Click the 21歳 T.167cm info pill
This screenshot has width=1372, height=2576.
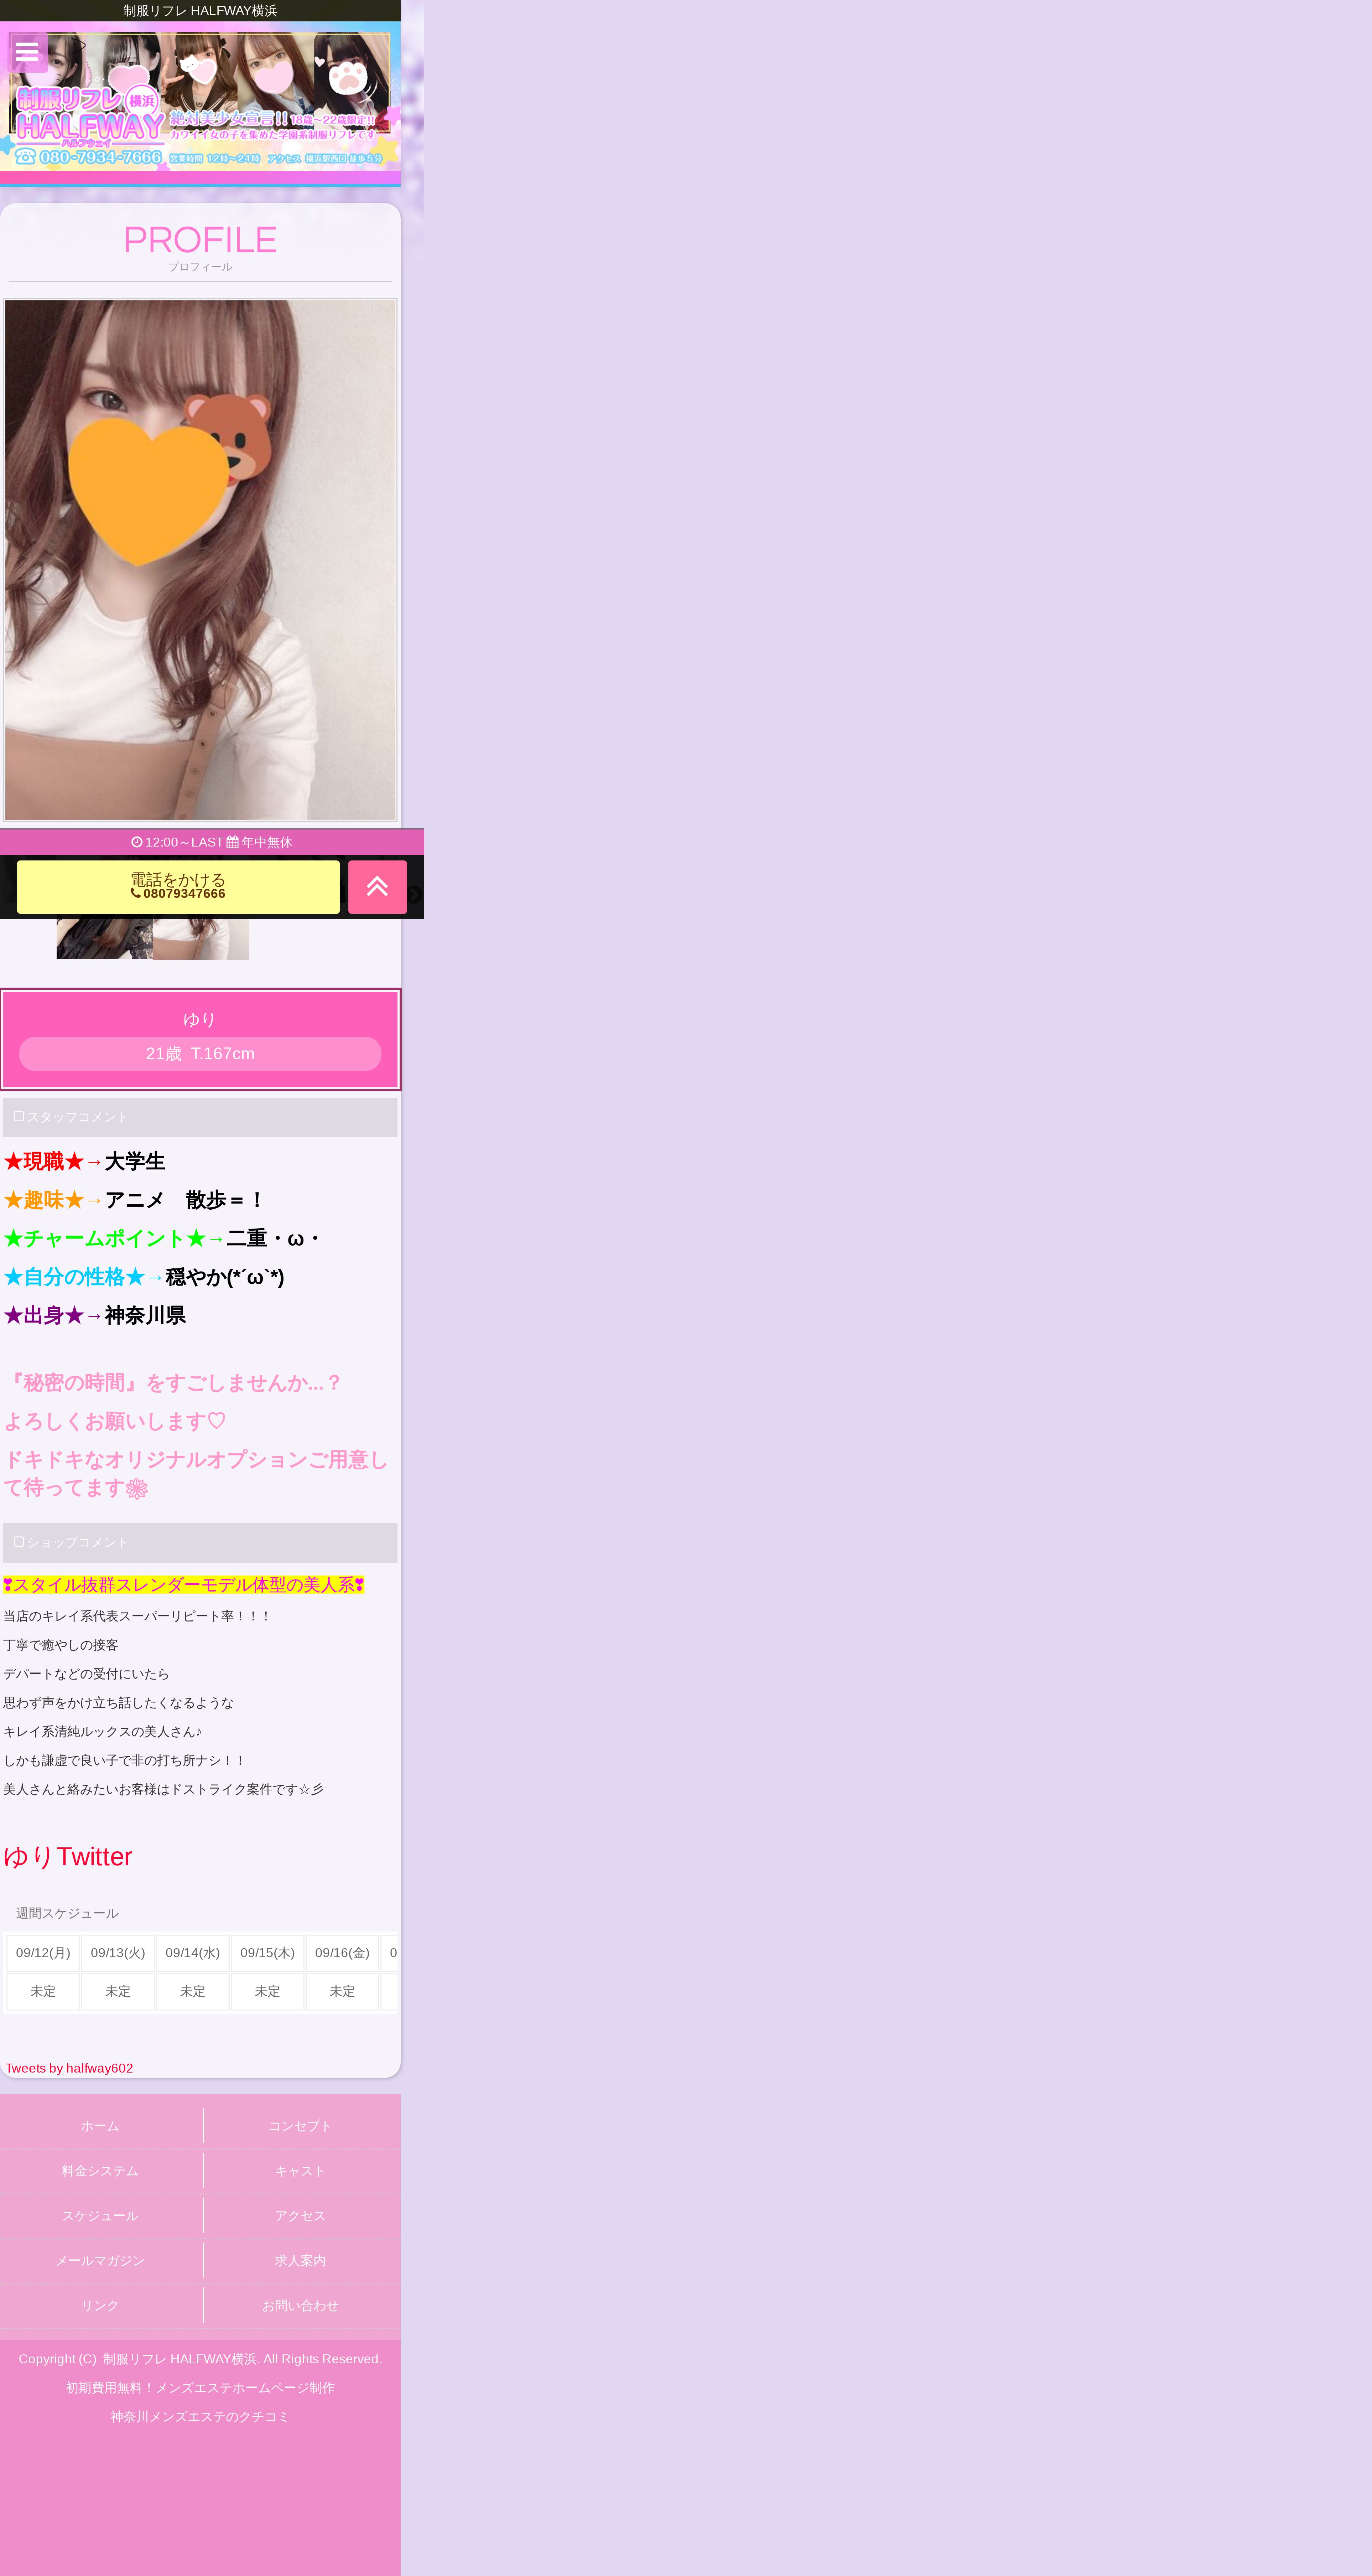tap(200, 1054)
